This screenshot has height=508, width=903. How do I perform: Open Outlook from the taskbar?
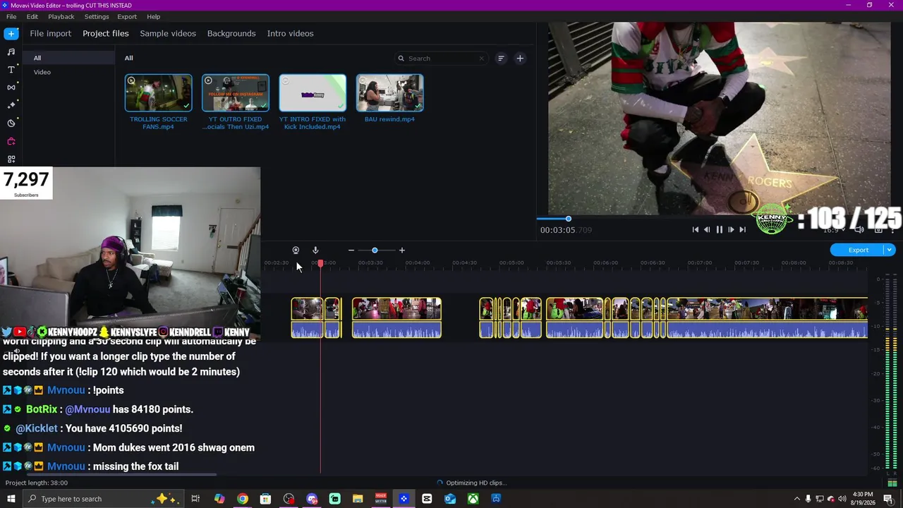click(449, 499)
